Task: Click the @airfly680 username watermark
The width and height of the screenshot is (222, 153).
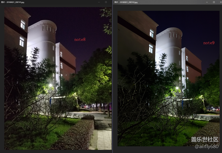Action: [206, 147]
